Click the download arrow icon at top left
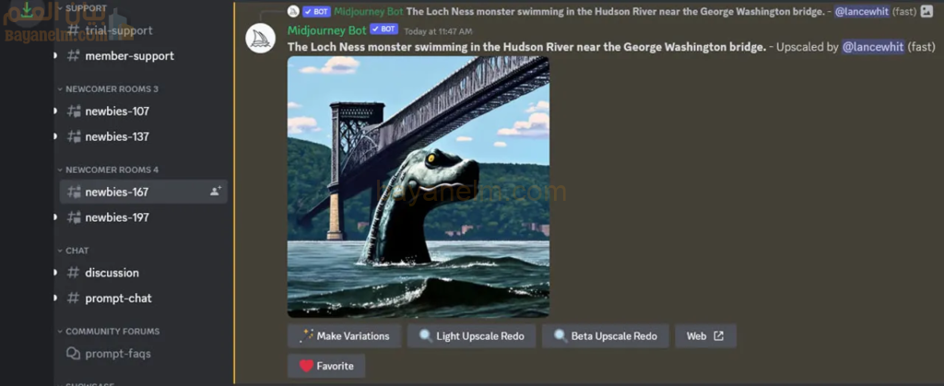Image resolution: width=944 pixels, height=386 pixels. click(27, 10)
